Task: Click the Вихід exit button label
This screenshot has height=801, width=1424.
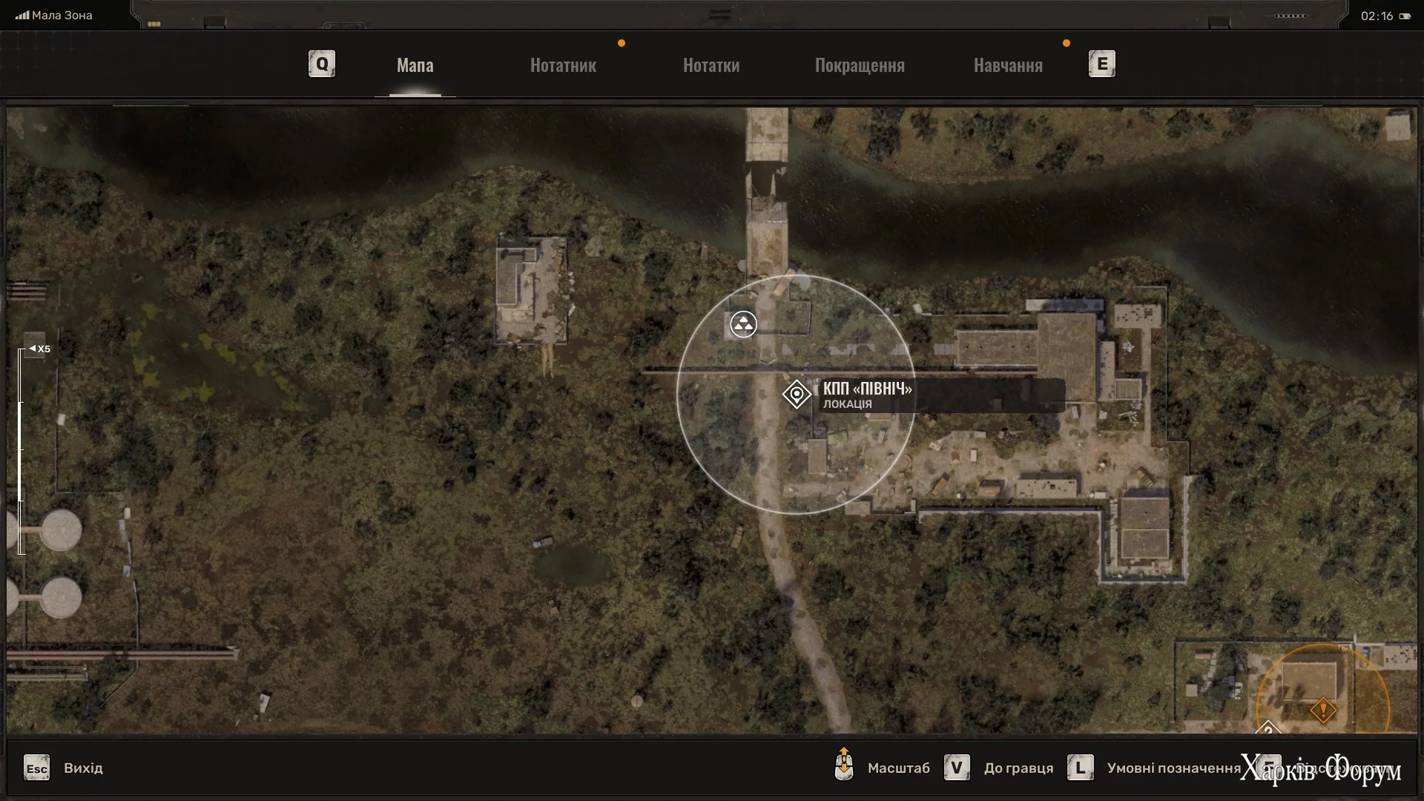Action: (83, 768)
